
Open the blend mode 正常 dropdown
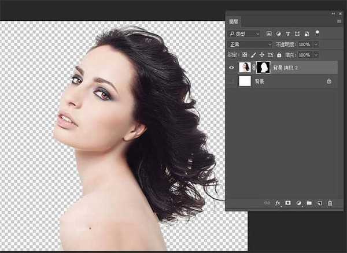[x=250, y=44]
